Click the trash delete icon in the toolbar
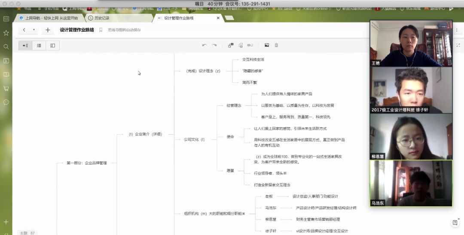 [276, 45]
